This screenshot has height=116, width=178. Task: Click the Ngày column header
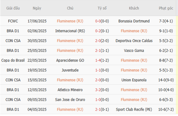pyautogui.click(x=37, y=8)
